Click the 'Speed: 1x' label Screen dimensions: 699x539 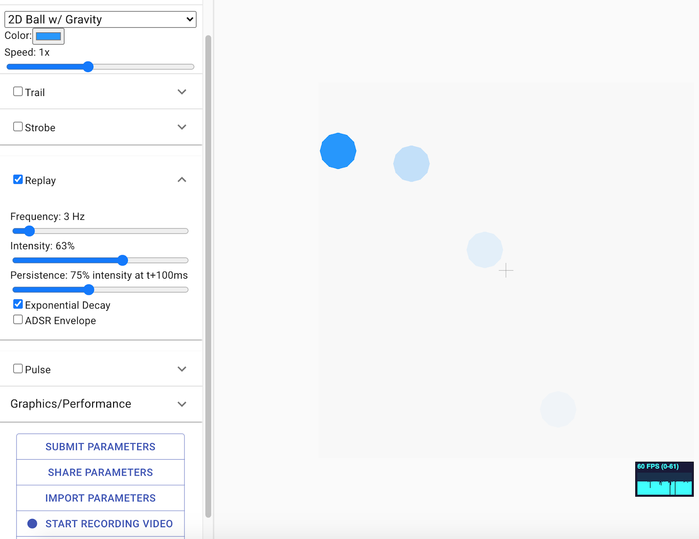[x=27, y=52]
